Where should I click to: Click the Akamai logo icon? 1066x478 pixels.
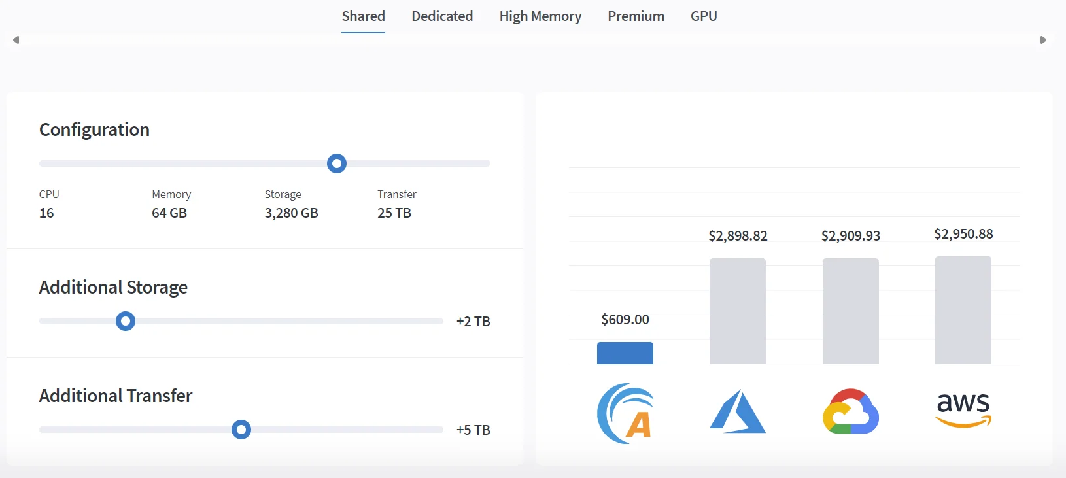(625, 413)
